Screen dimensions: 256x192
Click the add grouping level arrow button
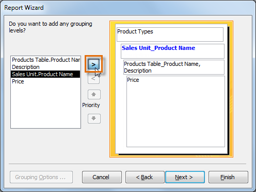[x=93, y=64]
